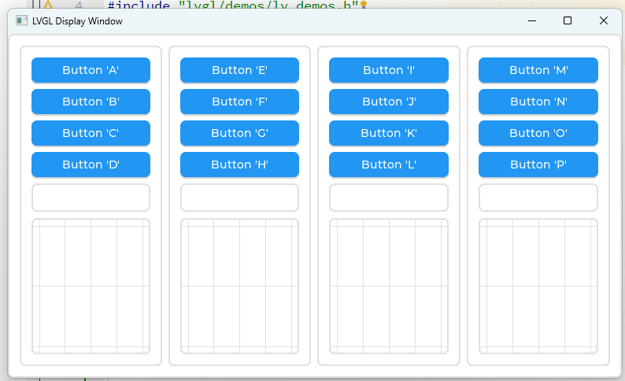Click the grid chart below Button 'H' column
The height and width of the screenshot is (381, 625).
pos(239,286)
